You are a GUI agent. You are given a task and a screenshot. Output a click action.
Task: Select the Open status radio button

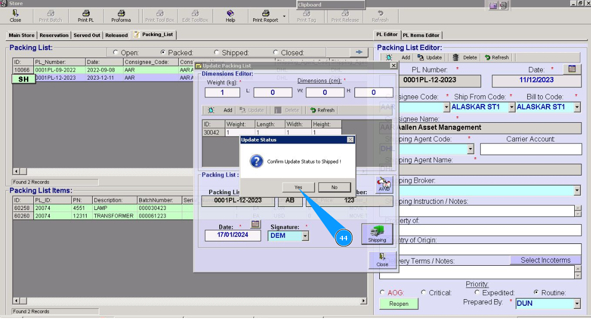115,52
